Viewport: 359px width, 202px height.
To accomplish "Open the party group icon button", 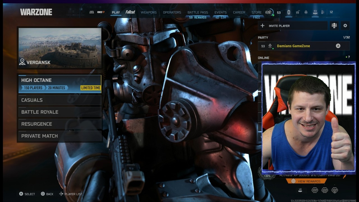I will (x=334, y=26).
